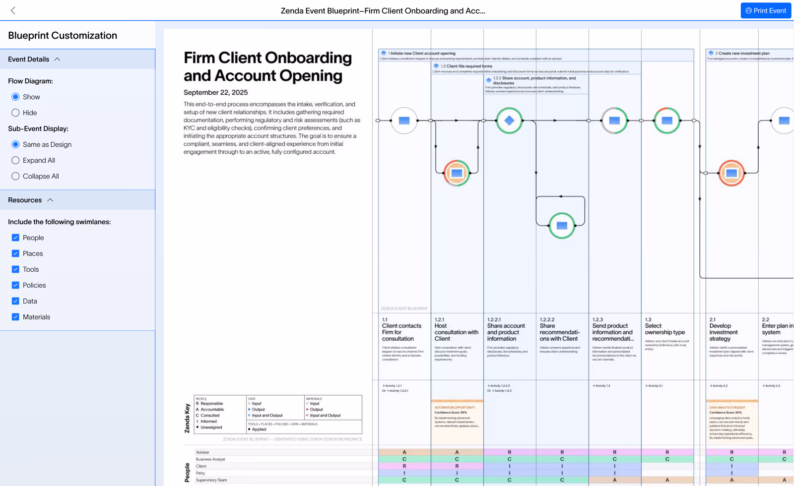
Task: Uncheck the Places swimlane checkbox
Action: pos(15,253)
